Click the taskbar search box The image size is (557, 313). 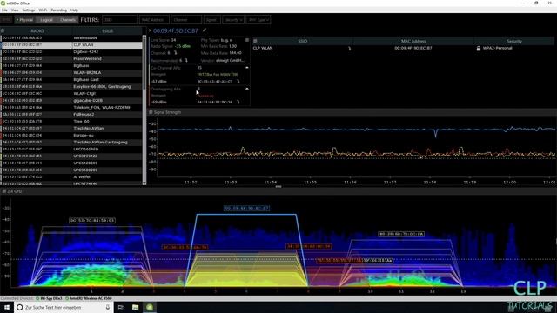tap(64, 307)
